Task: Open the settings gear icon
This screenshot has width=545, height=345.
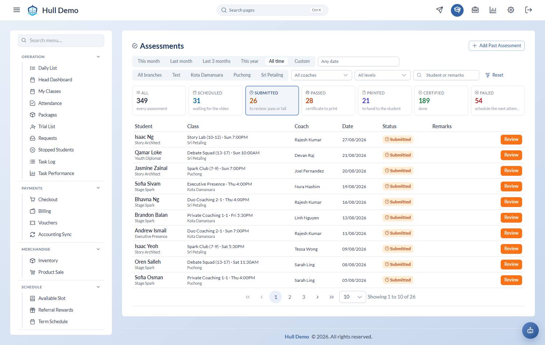Action: 511,10
